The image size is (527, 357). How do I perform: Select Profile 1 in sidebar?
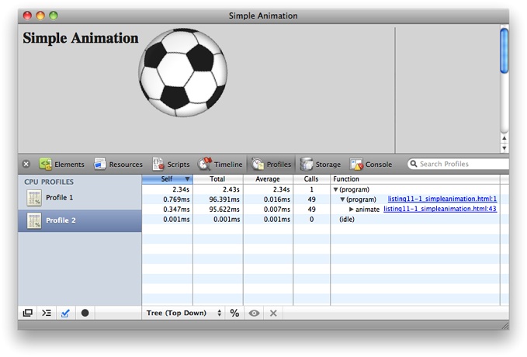click(x=60, y=198)
